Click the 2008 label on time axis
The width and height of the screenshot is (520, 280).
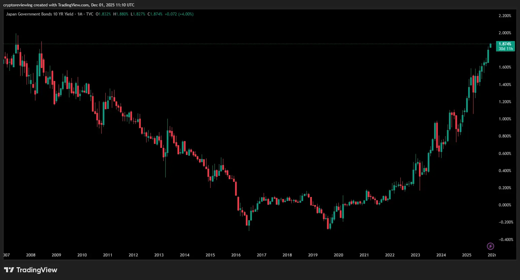click(x=31, y=255)
